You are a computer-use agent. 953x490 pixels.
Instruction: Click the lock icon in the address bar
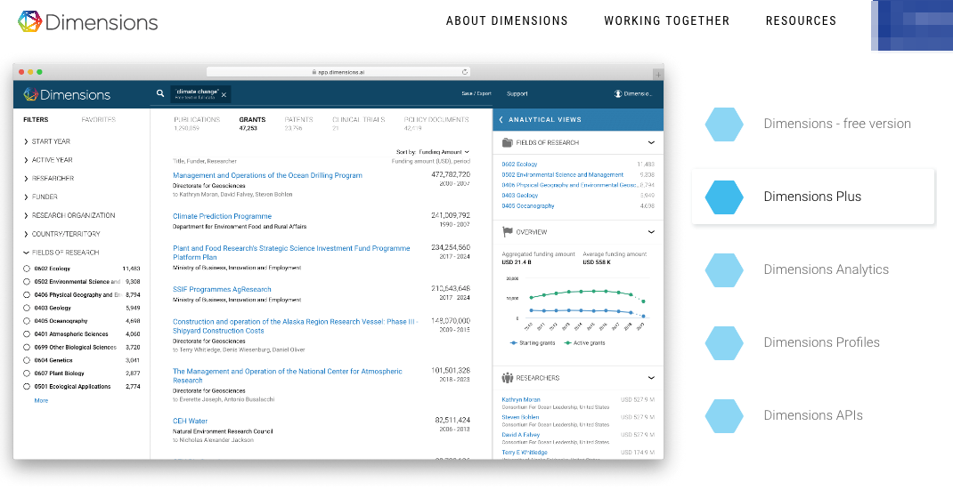coord(314,72)
